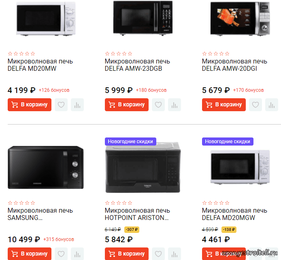Open the SAMSUNG microwave product link

click(40, 214)
